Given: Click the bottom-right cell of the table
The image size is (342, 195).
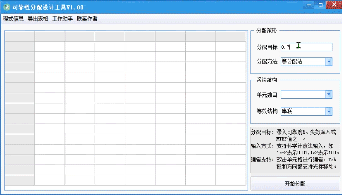Looking at the screenshot, I should pos(231,180).
